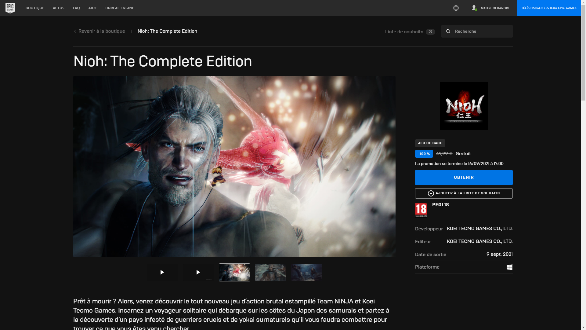Click the Nioh cover art image
Screen dimensions: 586x330
tap(464, 106)
